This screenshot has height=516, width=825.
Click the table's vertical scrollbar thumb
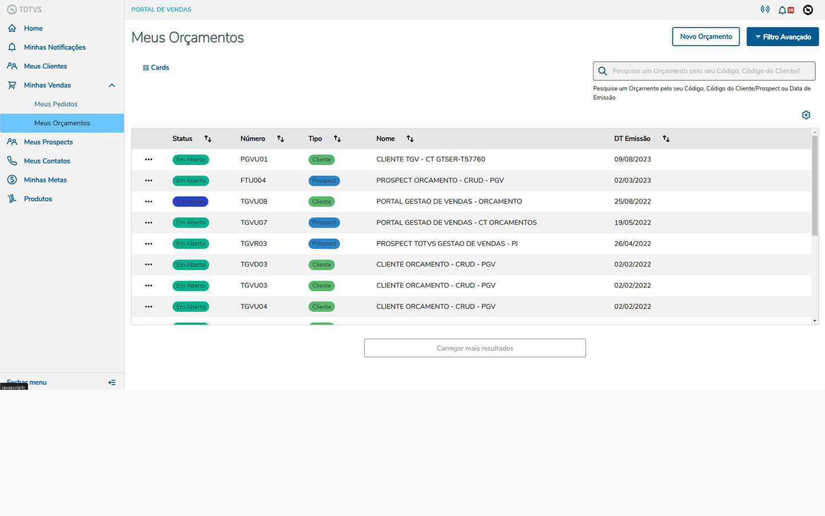[815, 183]
